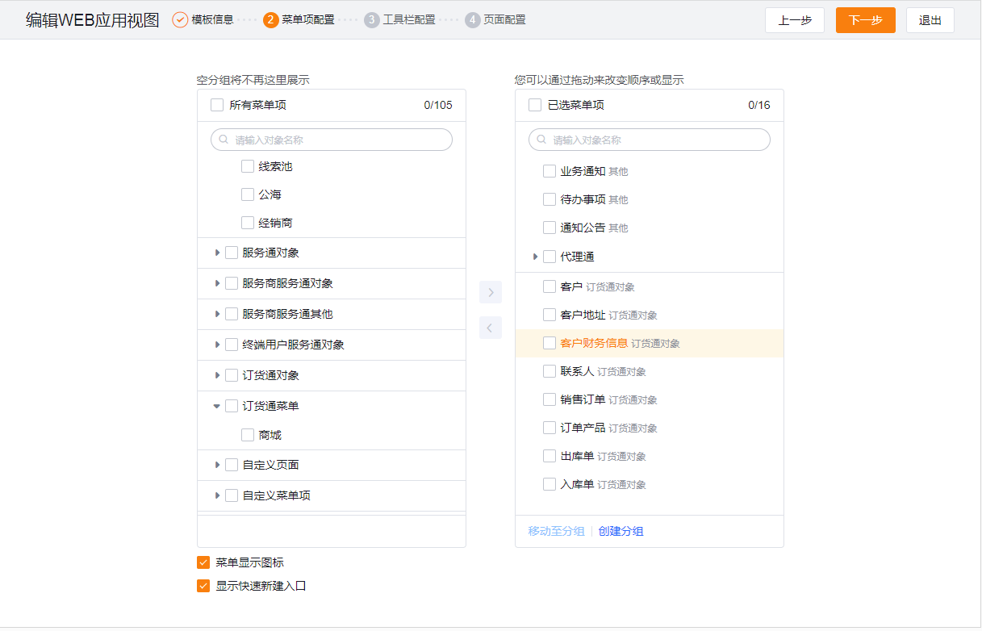This screenshot has width=982, height=631.
Task: Click the move-left arrow transfer button
Action: click(x=491, y=328)
